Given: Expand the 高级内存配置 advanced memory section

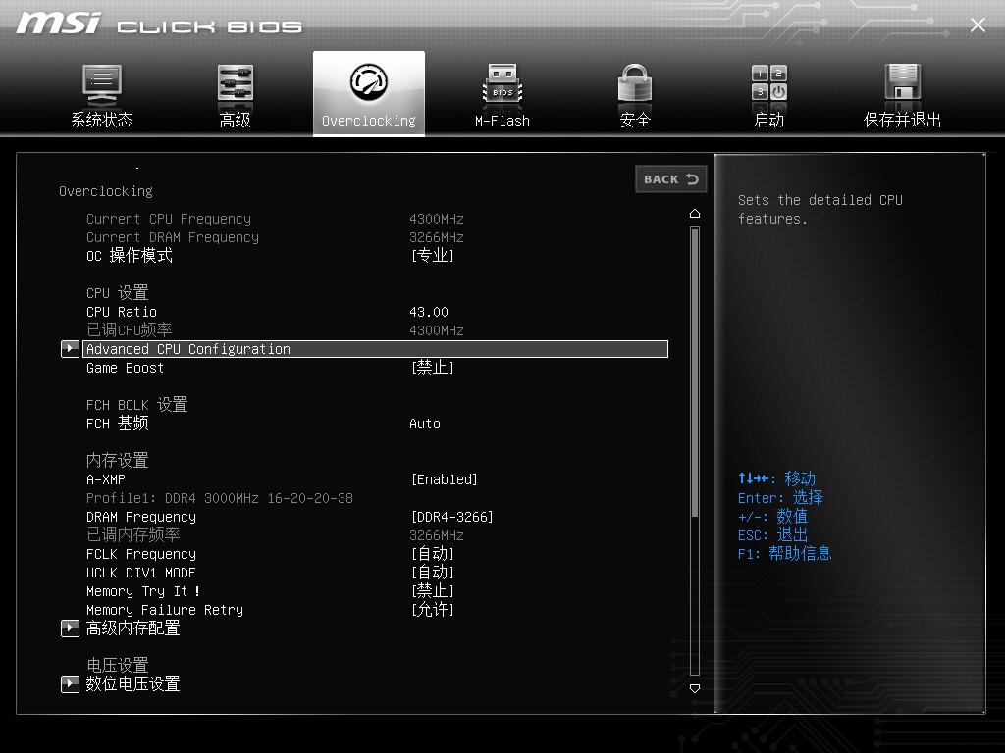Looking at the screenshot, I should click(x=123, y=627).
